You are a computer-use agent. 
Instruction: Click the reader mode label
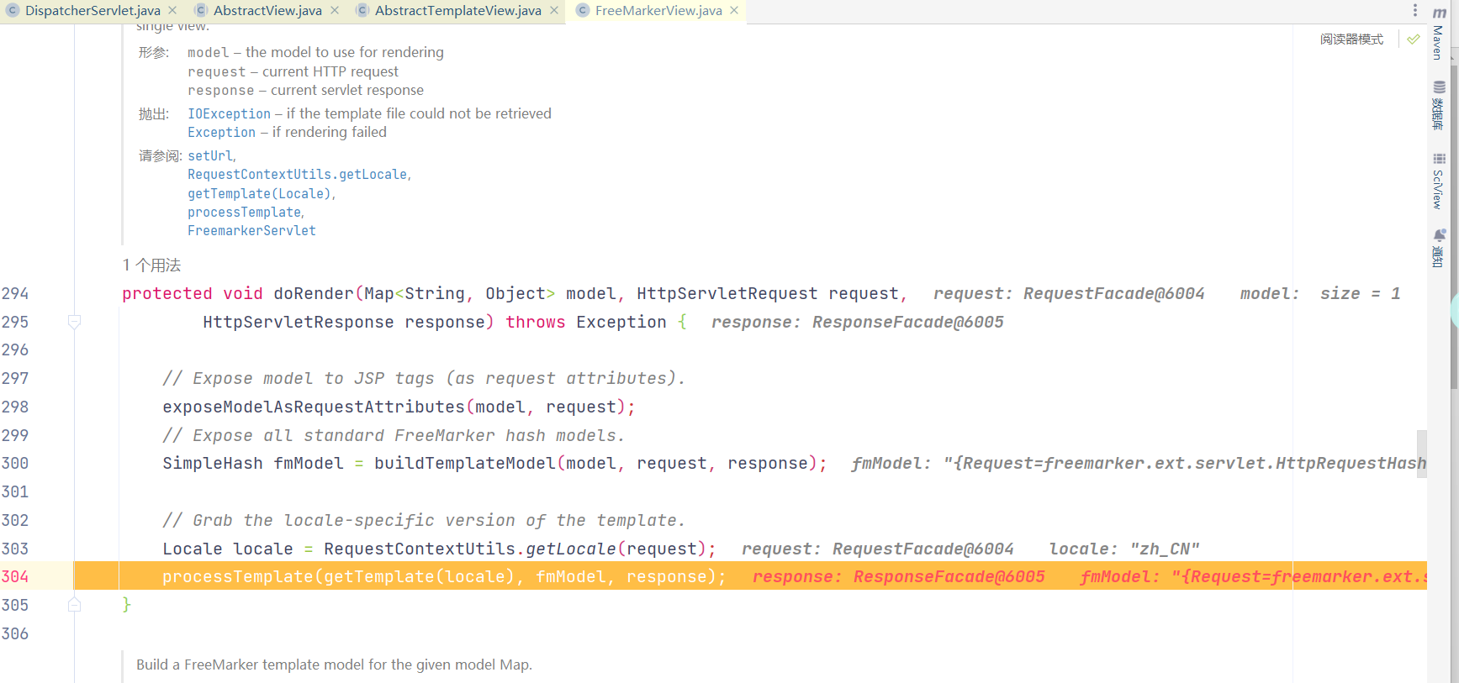point(1351,39)
